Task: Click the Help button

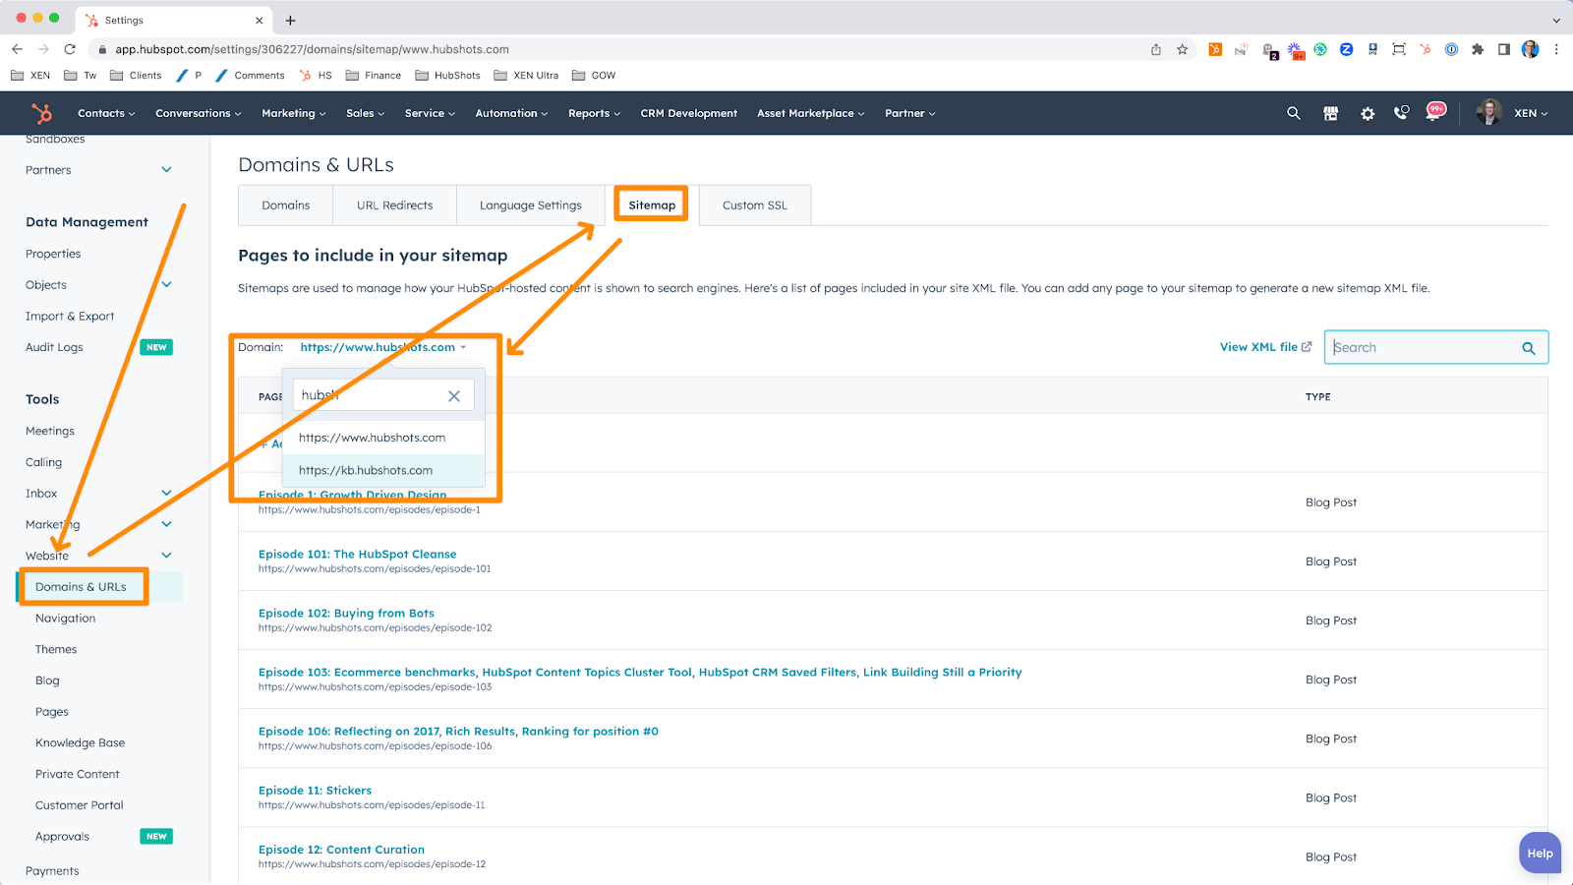Action: coord(1539,854)
